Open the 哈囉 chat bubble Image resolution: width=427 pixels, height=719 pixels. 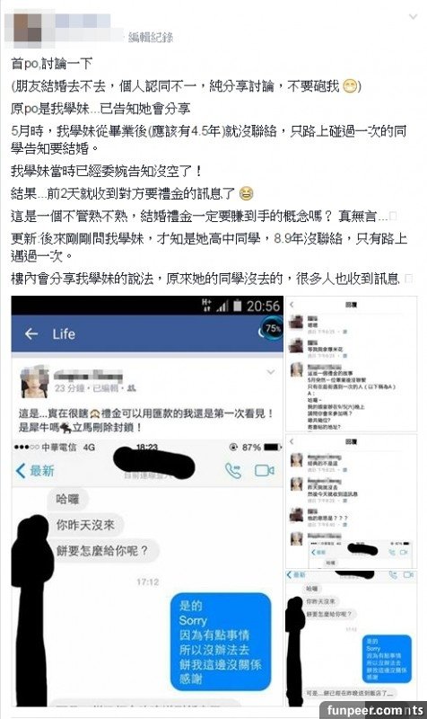coord(68,500)
